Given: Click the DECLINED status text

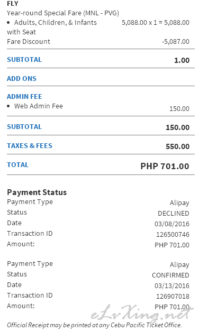Looking at the screenshot, I should click(x=174, y=213).
